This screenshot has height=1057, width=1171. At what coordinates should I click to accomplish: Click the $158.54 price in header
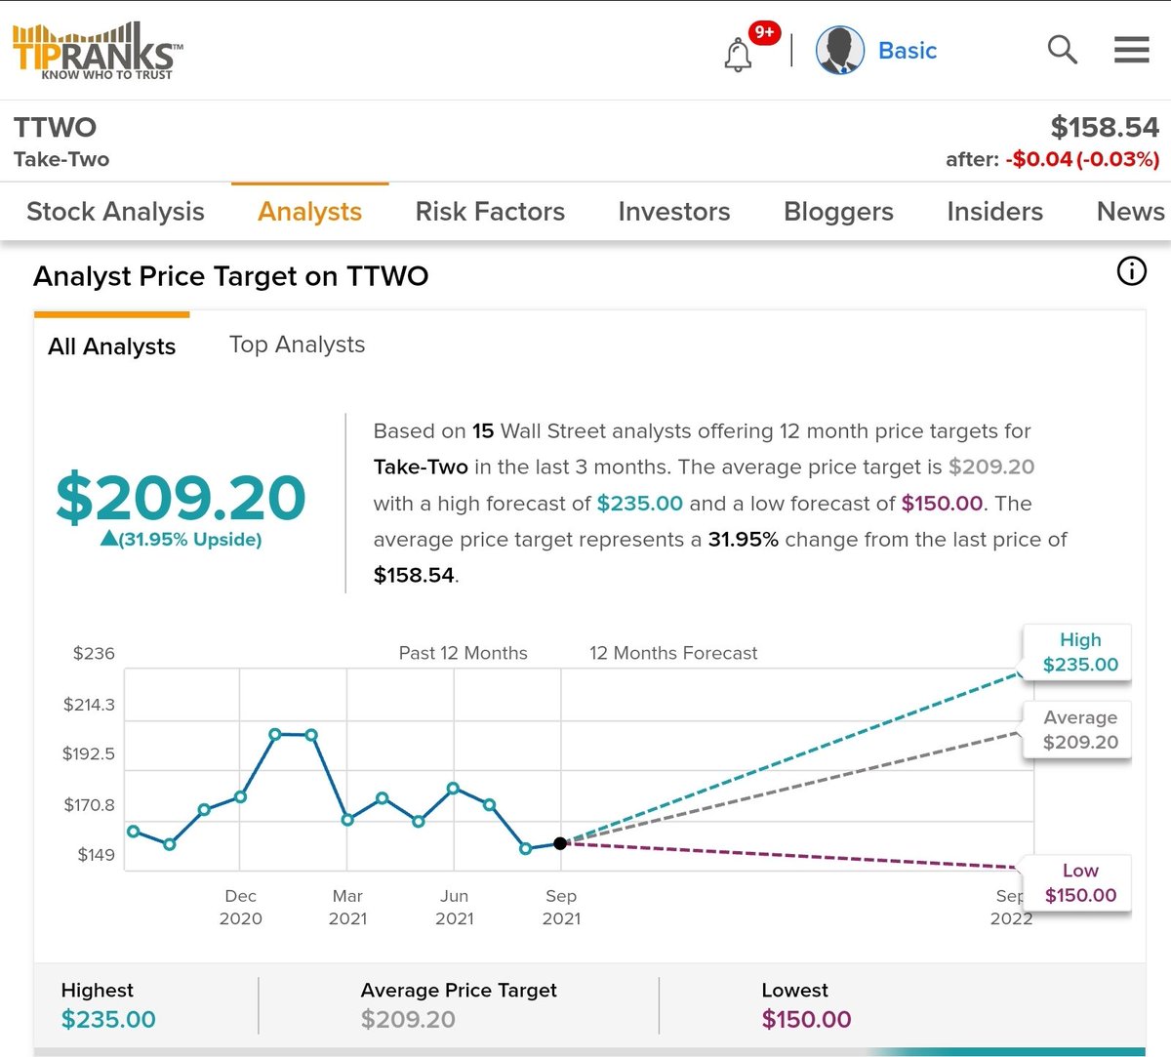click(1105, 127)
